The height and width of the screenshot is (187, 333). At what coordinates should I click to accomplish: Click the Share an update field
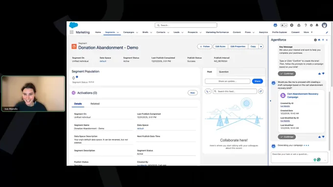click(x=227, y=81)
